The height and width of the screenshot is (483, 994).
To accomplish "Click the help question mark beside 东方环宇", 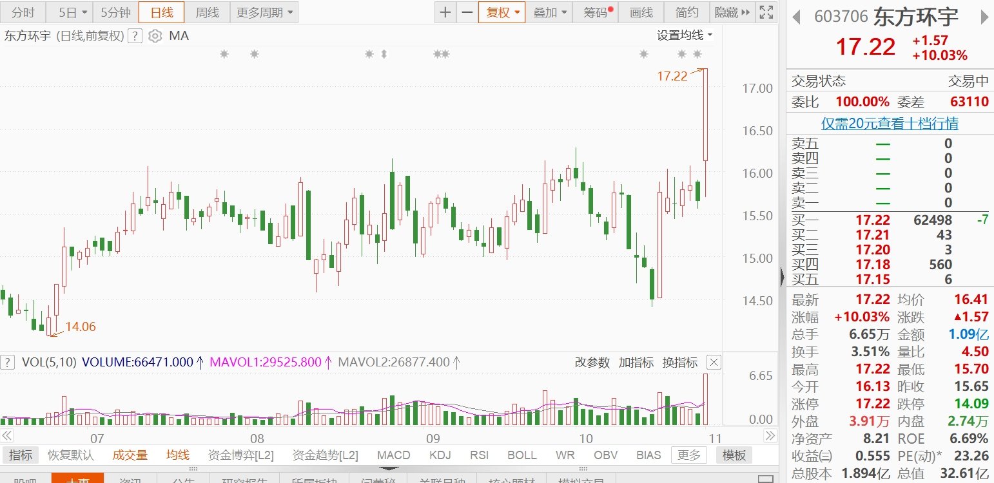I will click(135, 36).
